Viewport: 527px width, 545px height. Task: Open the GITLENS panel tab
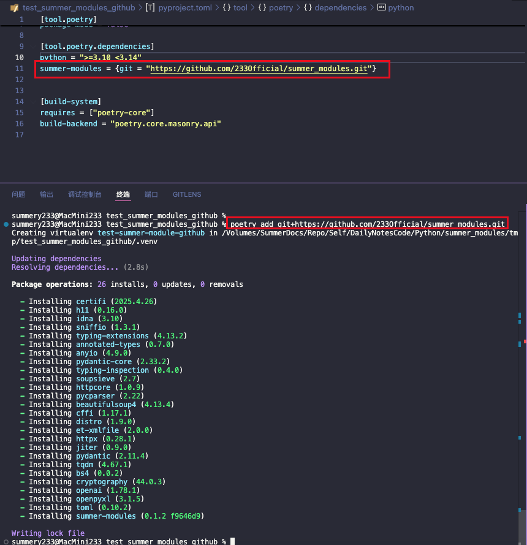187,194
